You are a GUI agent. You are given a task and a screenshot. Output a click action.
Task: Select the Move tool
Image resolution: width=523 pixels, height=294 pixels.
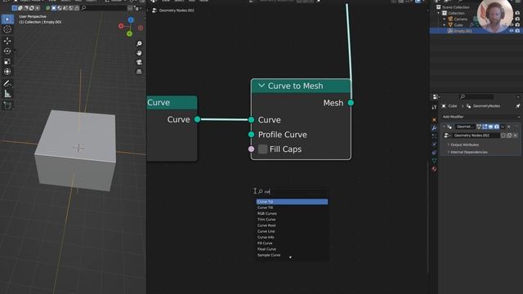tap(7, 41)
